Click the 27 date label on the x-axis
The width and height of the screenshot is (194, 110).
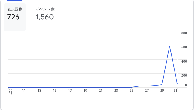click(x=147, y=91)
